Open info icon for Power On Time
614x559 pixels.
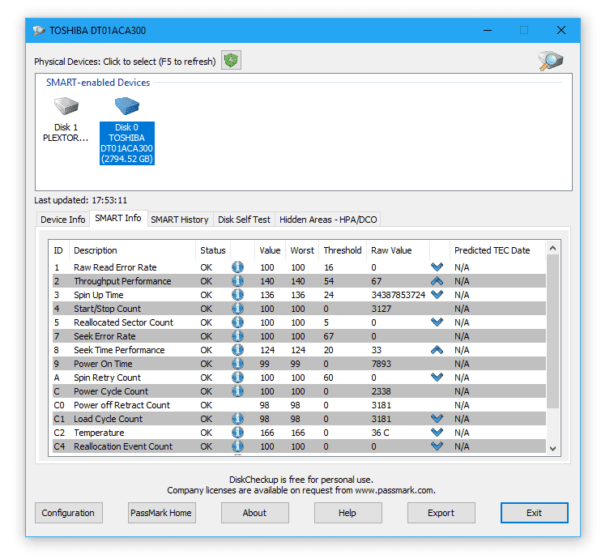pyautogui.click(x=237, y=363)
